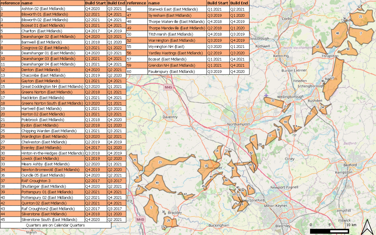The height and width of the screenshot is (235, 376).
Task: Click the purple airport symbol near polygon 33
Action: pyautogui.click(x=266, y=95)
